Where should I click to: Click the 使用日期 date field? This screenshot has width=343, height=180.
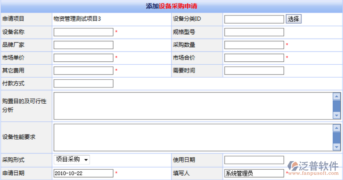[x=254, y=160]
